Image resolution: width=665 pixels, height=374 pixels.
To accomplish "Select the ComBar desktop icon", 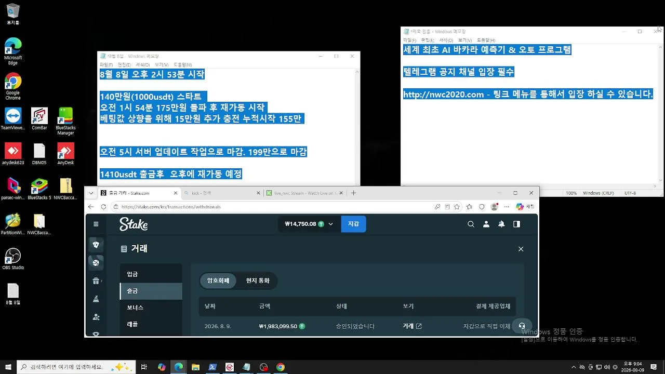I will pos(39,119).
